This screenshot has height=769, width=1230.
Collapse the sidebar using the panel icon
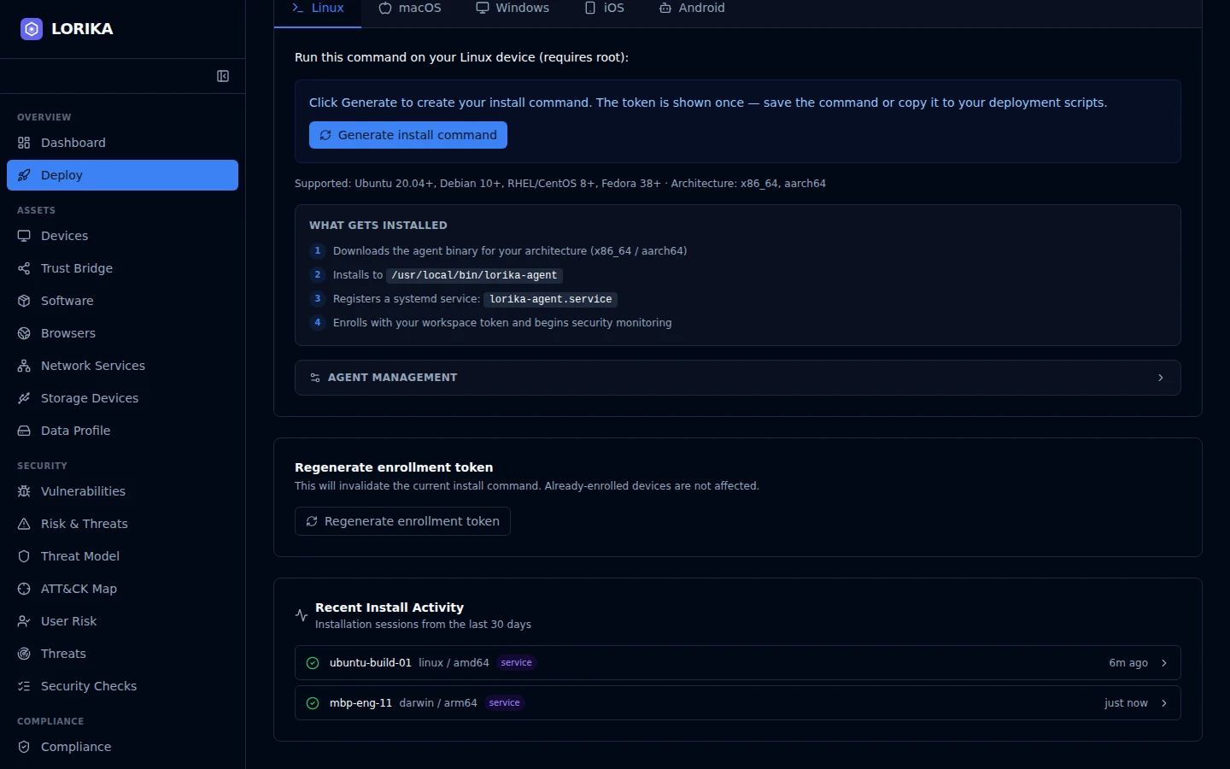click(x=223, y=76)
